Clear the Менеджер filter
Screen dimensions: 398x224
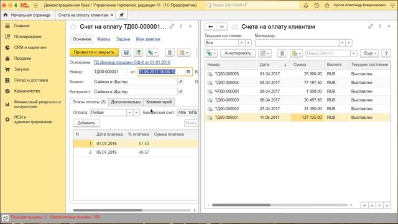pos(349,43)
